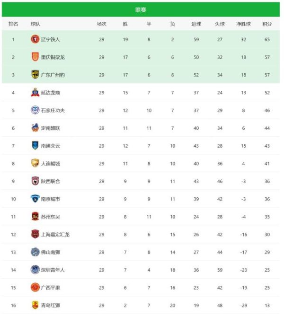Click the 排名 column header
284x317 pixels.
[13, 24]
